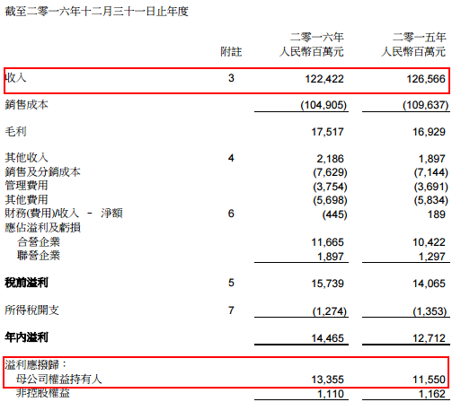Click the 稅前溢利 row label
452x402 pixels.
click(x=26, y=283)
